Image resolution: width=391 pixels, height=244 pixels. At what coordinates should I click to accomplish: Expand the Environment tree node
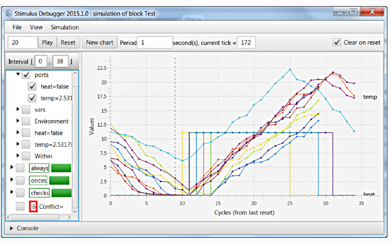(18, 121)
